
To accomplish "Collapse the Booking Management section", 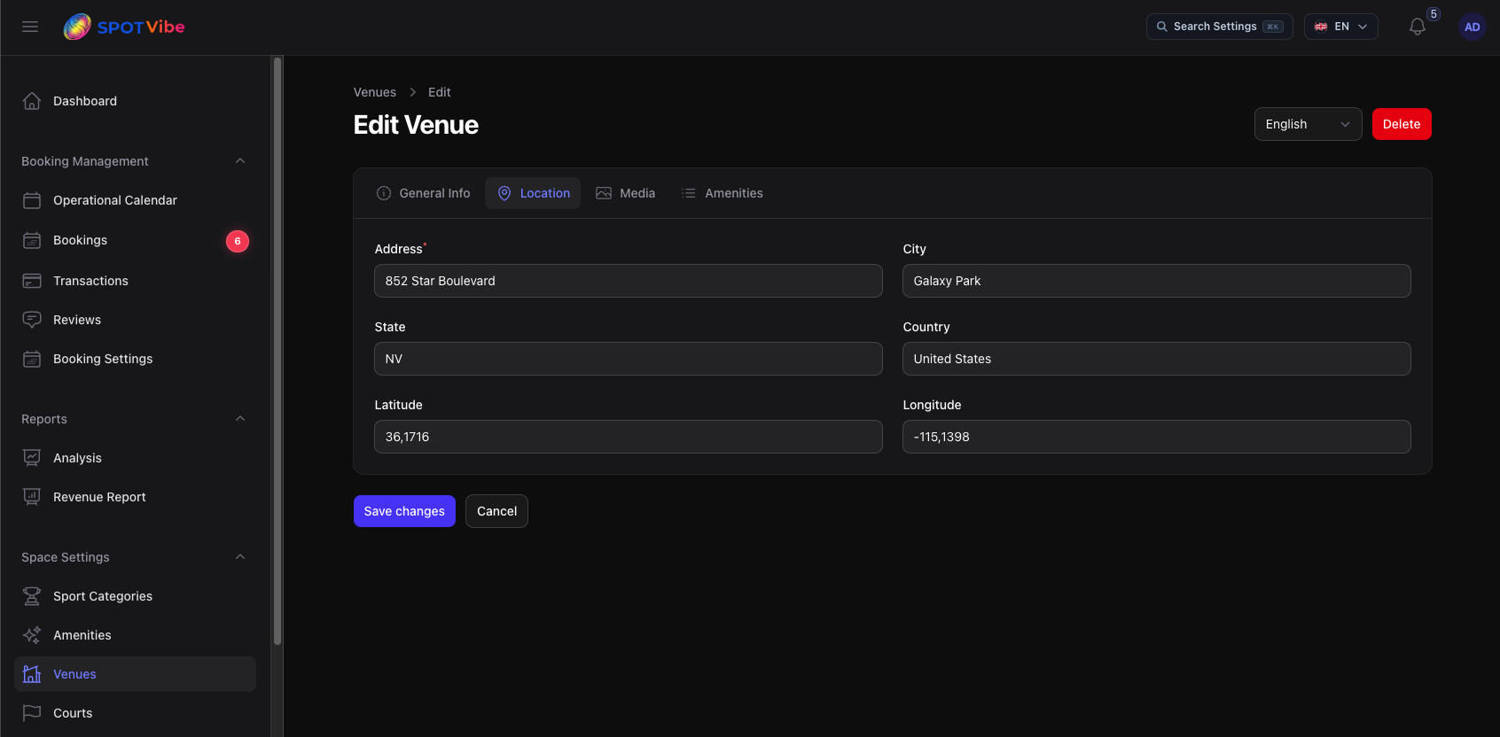I will click(x=240, y=161).
